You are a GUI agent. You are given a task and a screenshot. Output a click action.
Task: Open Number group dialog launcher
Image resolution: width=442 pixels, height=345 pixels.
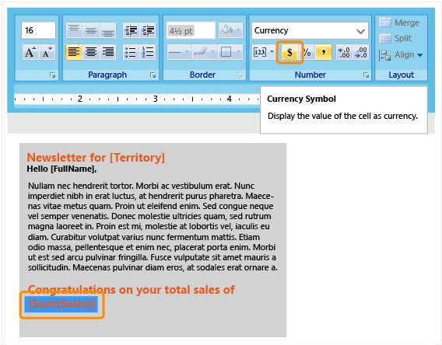pyautogui.click(x=367, y=75)
